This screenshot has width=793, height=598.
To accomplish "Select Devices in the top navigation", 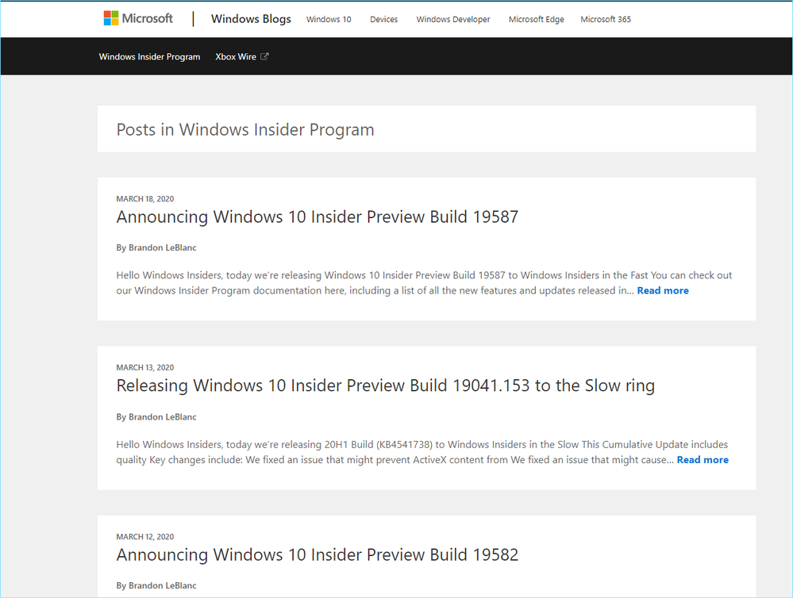I will 383,19.
